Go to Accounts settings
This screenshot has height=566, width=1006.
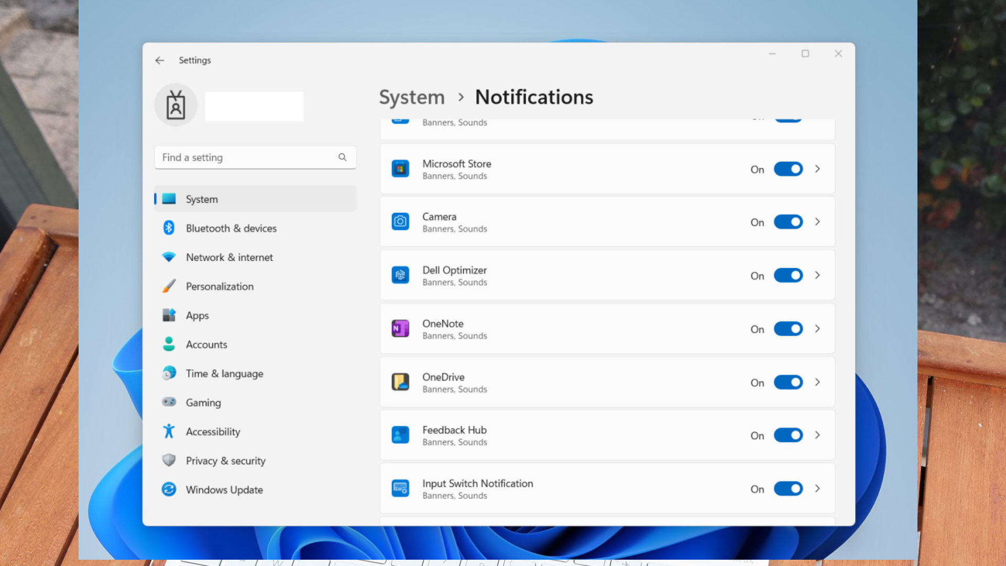255,344
